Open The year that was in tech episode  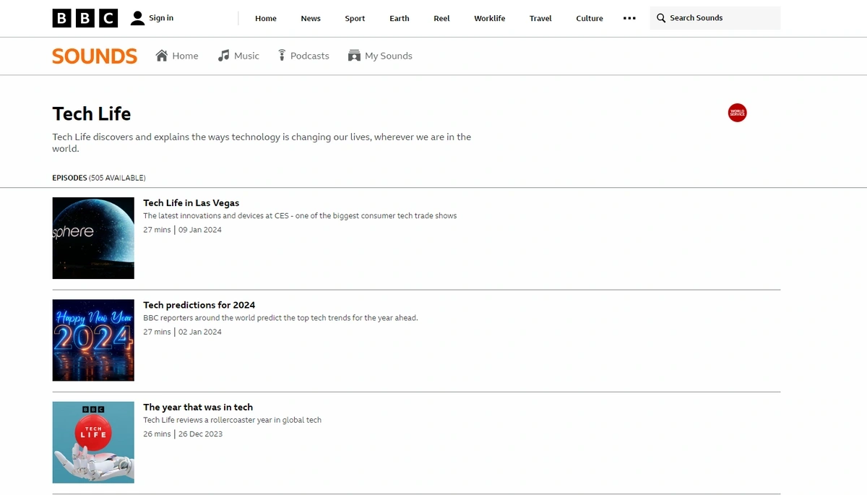pyautogui.click(x=197, y=407)
